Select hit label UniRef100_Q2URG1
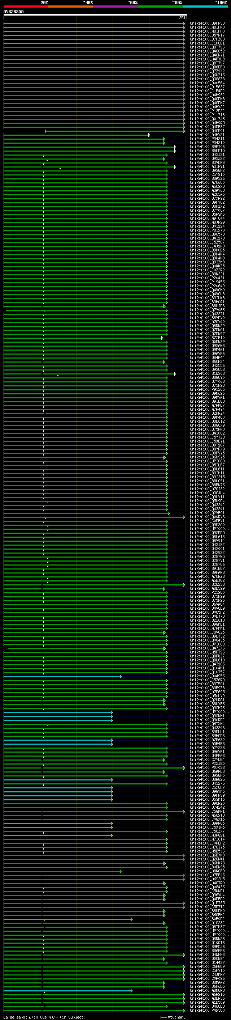The width and height of the screenshot is (231, 1020). 207,700
